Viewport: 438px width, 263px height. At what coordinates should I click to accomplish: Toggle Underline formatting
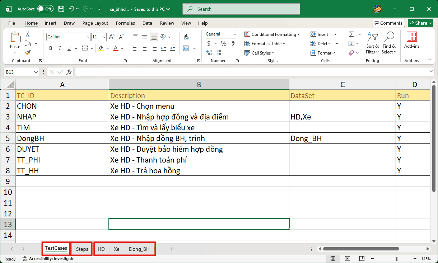click(x=69, y=48)
